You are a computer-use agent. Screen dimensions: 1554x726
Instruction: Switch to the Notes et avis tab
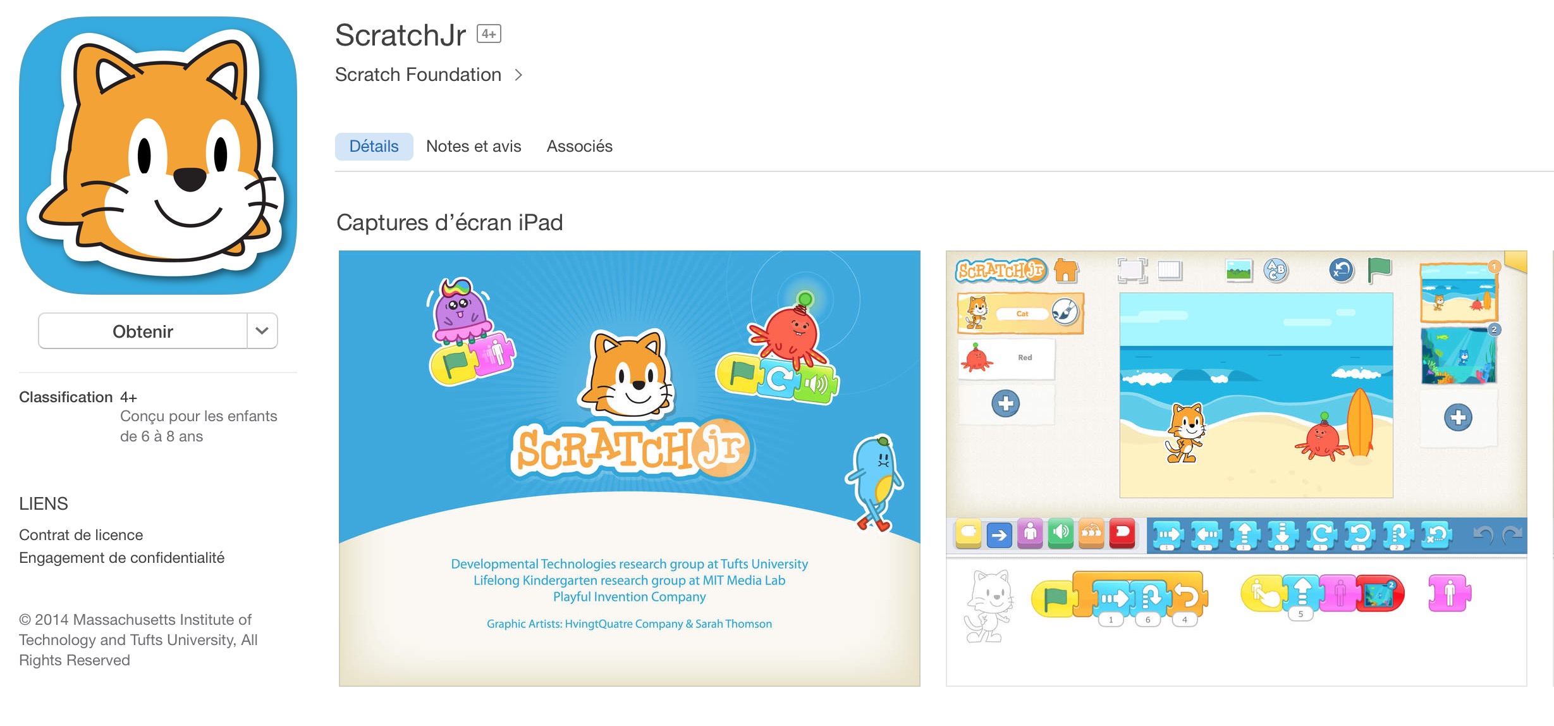tap(474, 147)
